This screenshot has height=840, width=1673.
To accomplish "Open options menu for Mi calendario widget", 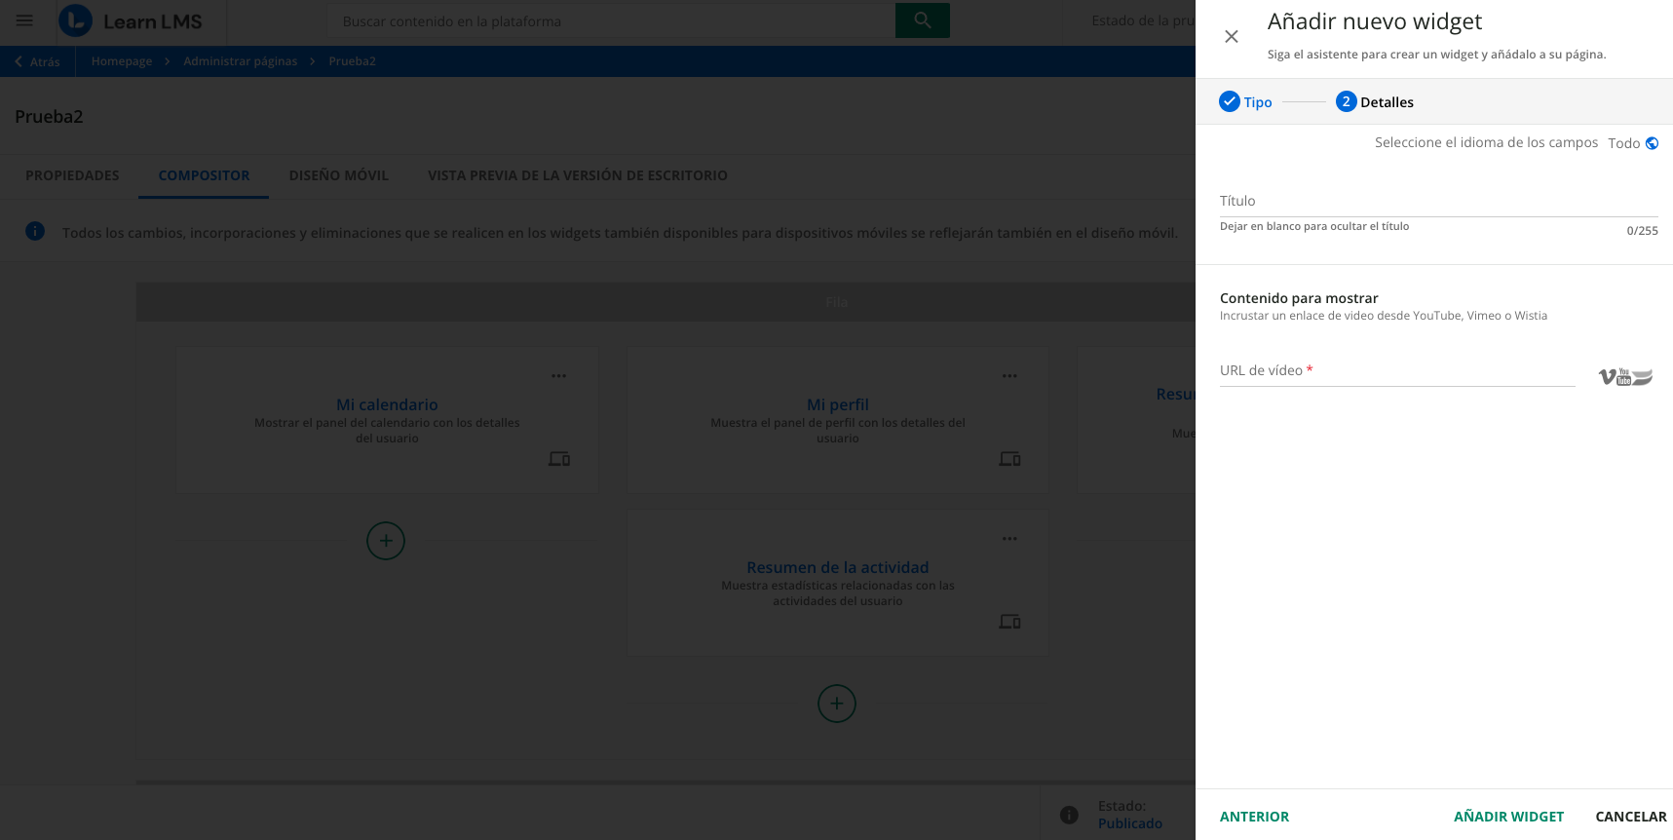I will click(x=558, y=376).
